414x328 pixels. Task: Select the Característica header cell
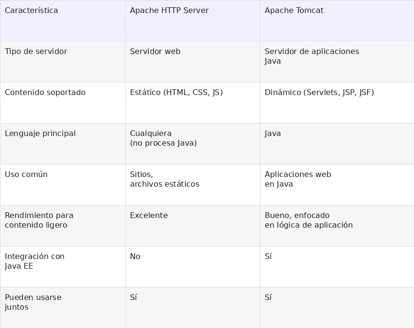[63, 21]
